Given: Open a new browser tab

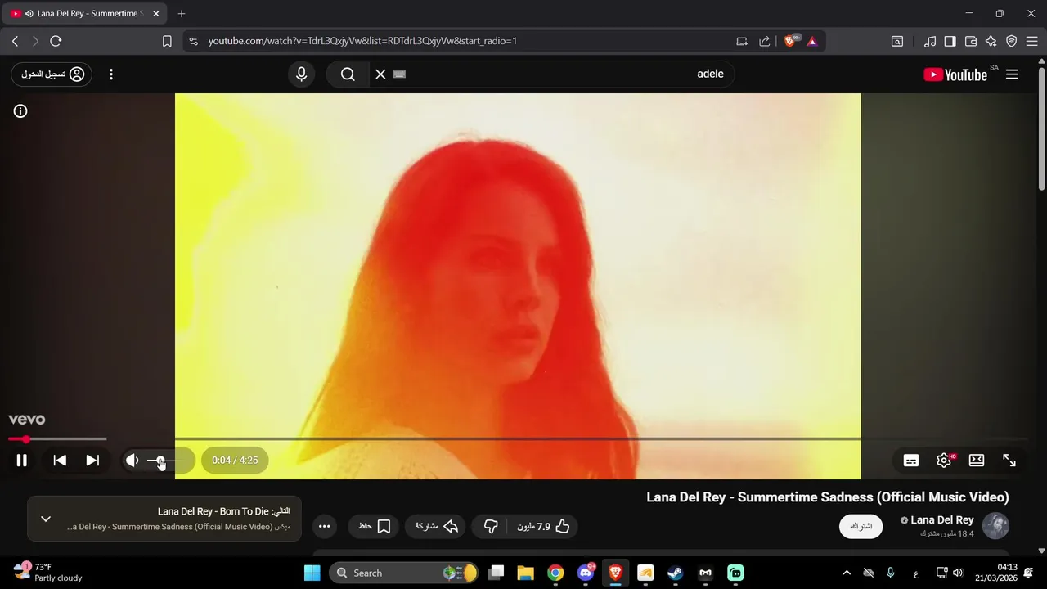Looking at the screenshot, I should click(x=182, y=14).
